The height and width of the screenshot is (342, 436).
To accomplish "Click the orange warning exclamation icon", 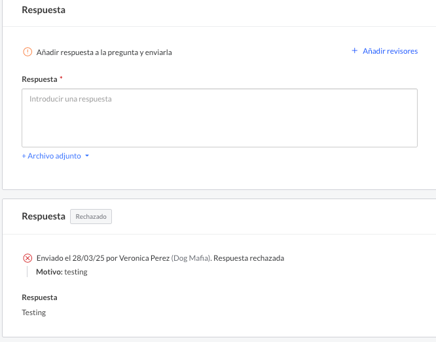I will pyautogui.click(x=27, y=52).
